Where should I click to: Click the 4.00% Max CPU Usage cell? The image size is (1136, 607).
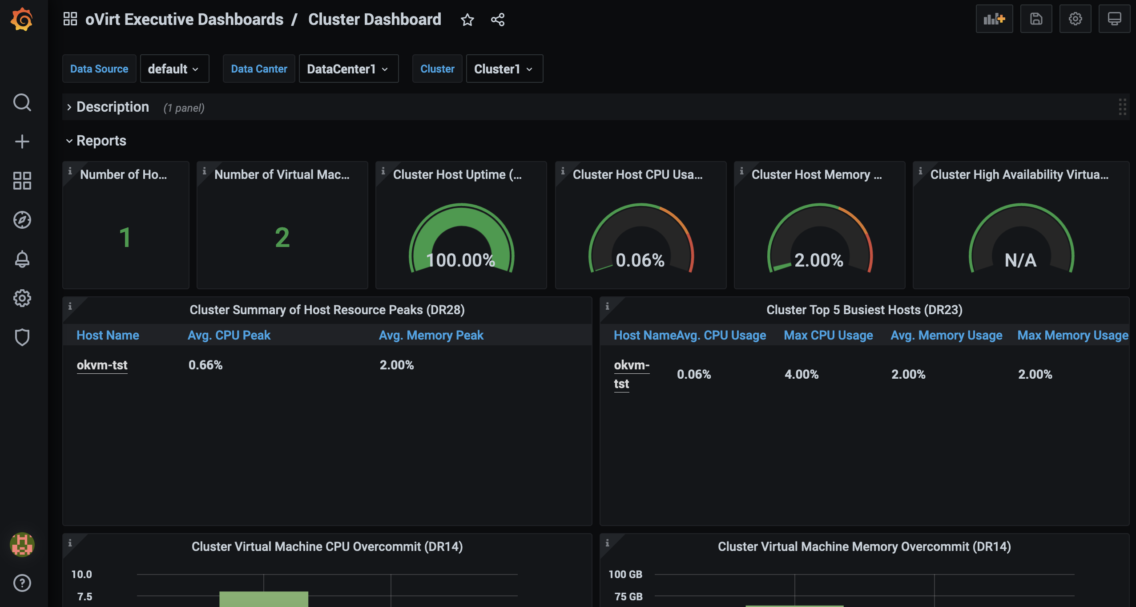coord(801,374)
